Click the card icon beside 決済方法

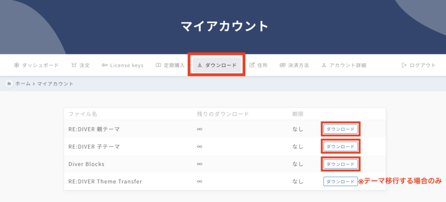click(282, 65)
